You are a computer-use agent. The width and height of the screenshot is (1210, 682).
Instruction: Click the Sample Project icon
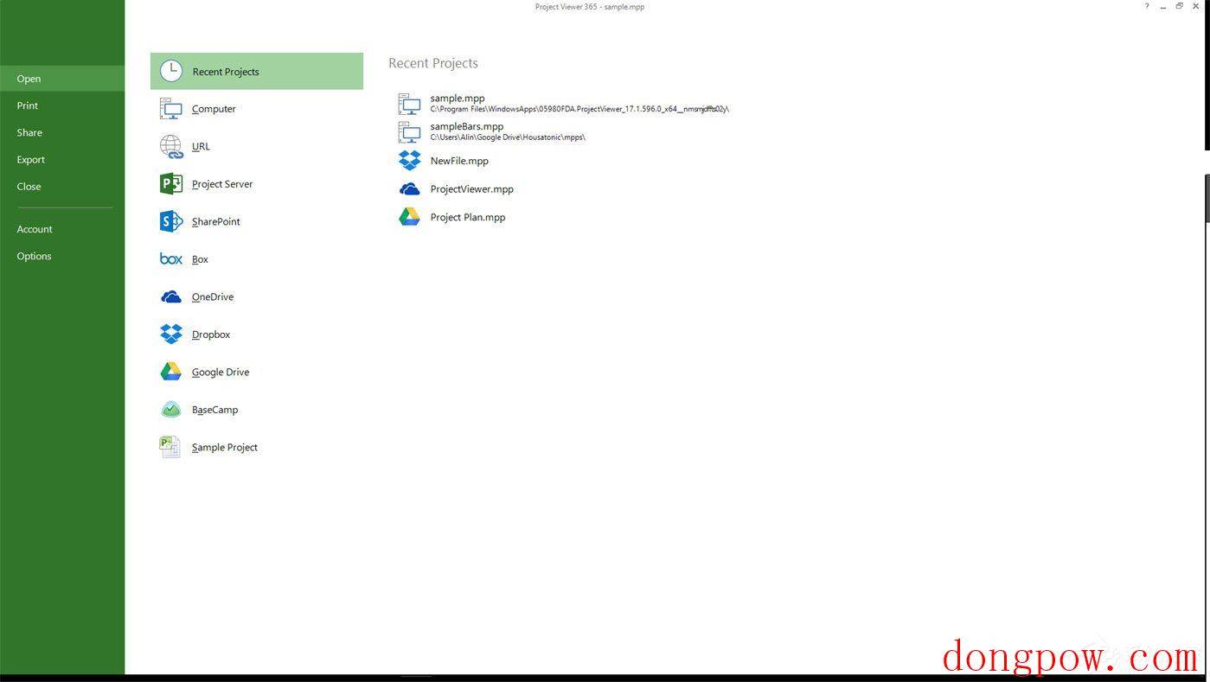(170, 447)
